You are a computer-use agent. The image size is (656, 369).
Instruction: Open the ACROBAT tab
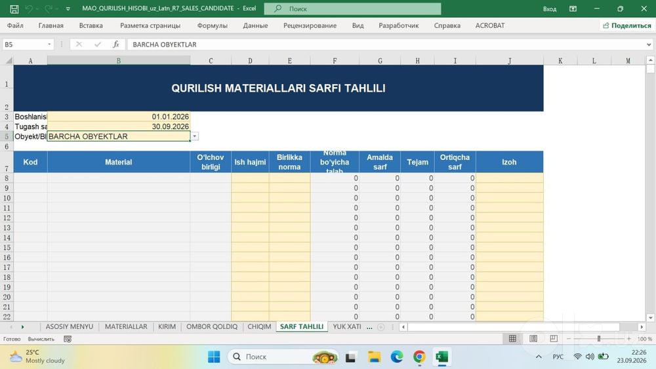pos(490,26)
